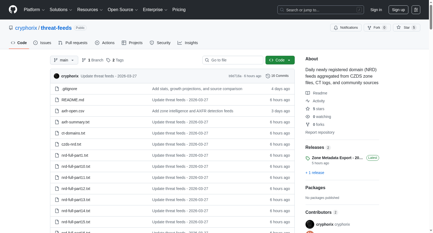This screenshot has width=433, height=233.
Task: Expand the Resources menu
Action: tap(90, 10)
